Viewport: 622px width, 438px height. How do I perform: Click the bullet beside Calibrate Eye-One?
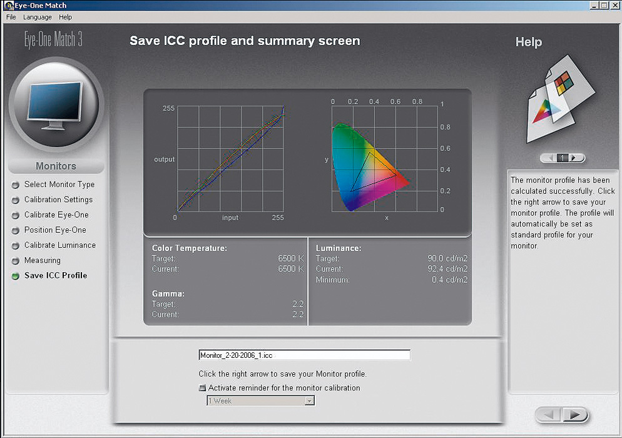pyautogui.click(x=16, y=215)
